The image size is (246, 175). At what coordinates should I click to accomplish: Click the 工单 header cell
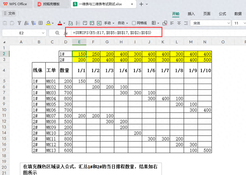tap(52, 70)
